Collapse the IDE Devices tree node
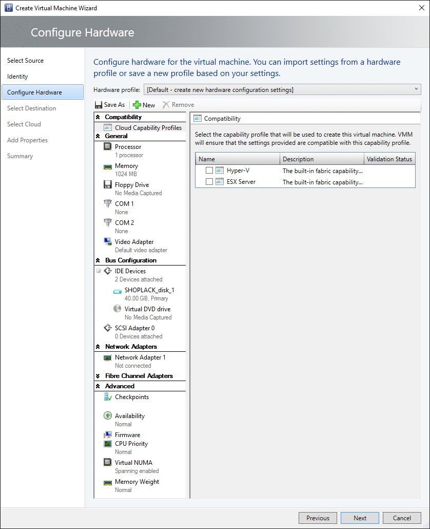The image size is (430, 529). pyautogui.click(x=99, y=271)
